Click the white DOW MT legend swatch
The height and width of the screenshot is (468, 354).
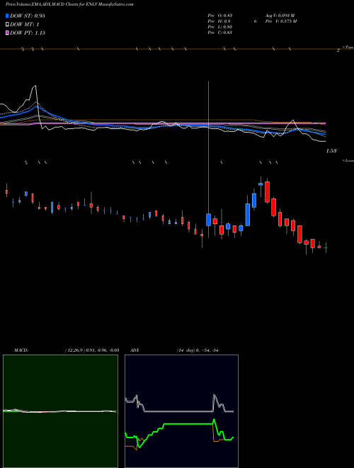8,25
